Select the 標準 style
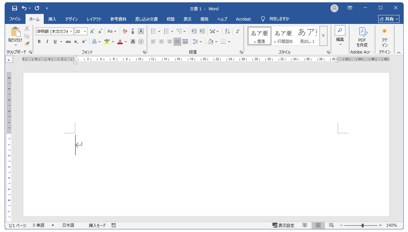 click(260, 36)
